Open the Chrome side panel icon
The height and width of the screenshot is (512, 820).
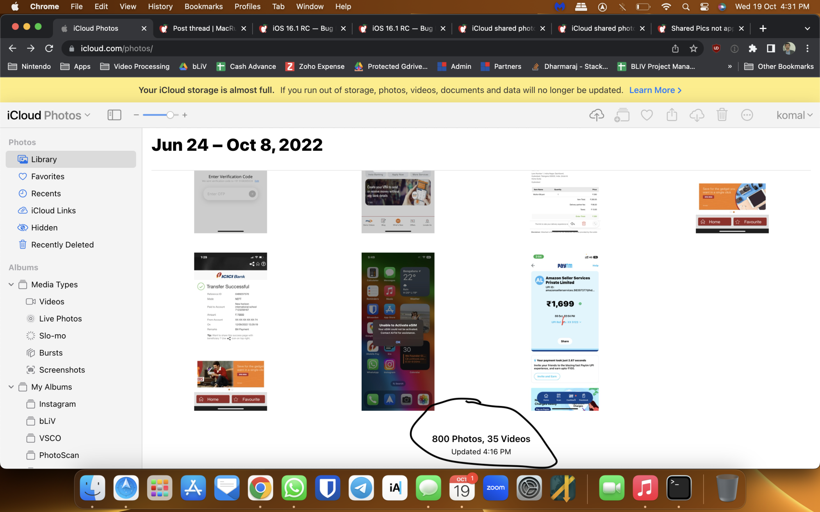(x=771, y=48)
